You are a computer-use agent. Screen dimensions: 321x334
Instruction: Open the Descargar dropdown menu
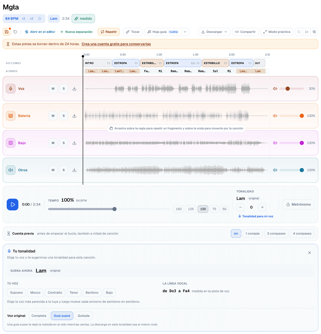(x=214, y=32)
